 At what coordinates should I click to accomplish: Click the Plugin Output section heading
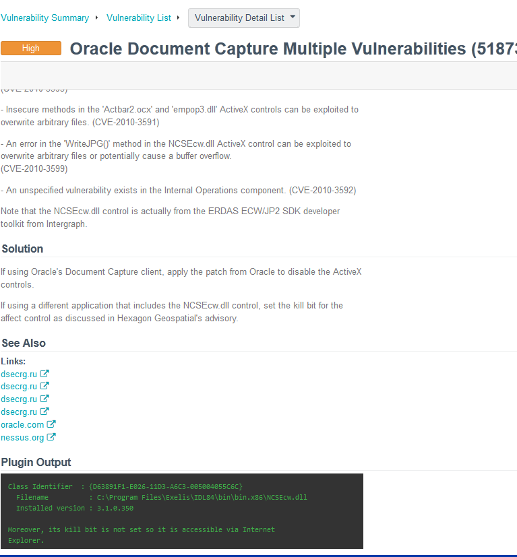tap(36, 462)
